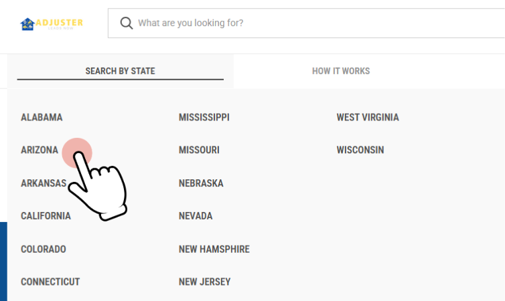The image size is (505, 301).
Task: Go to the West Virginia link
Action: tap(368, 117)
